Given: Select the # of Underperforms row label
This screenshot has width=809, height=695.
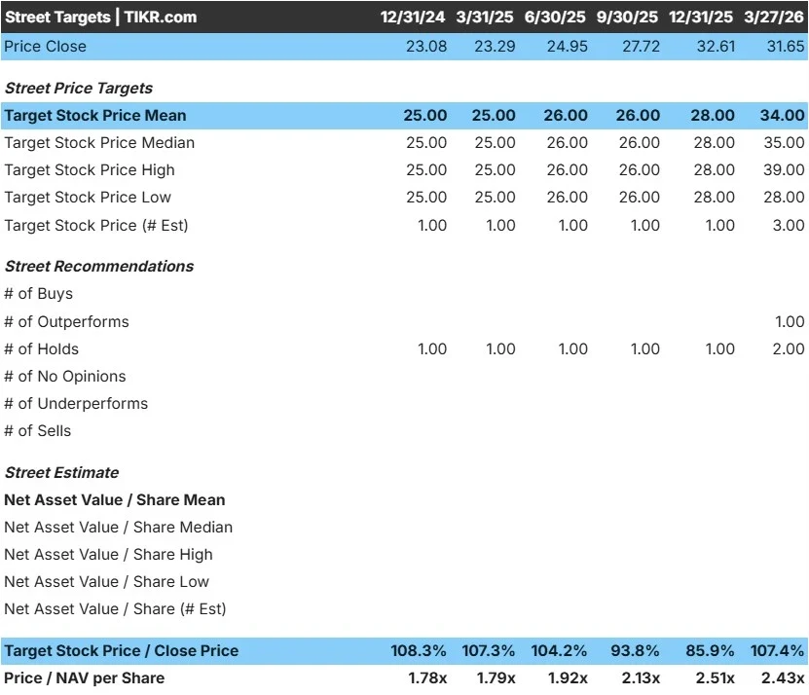Looking at the screenshot, I should tap(76, 404).
